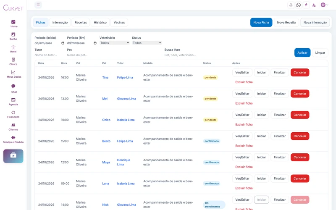
Task: Click Excluir ficha for Maya's row
Action: click(244, 167)
